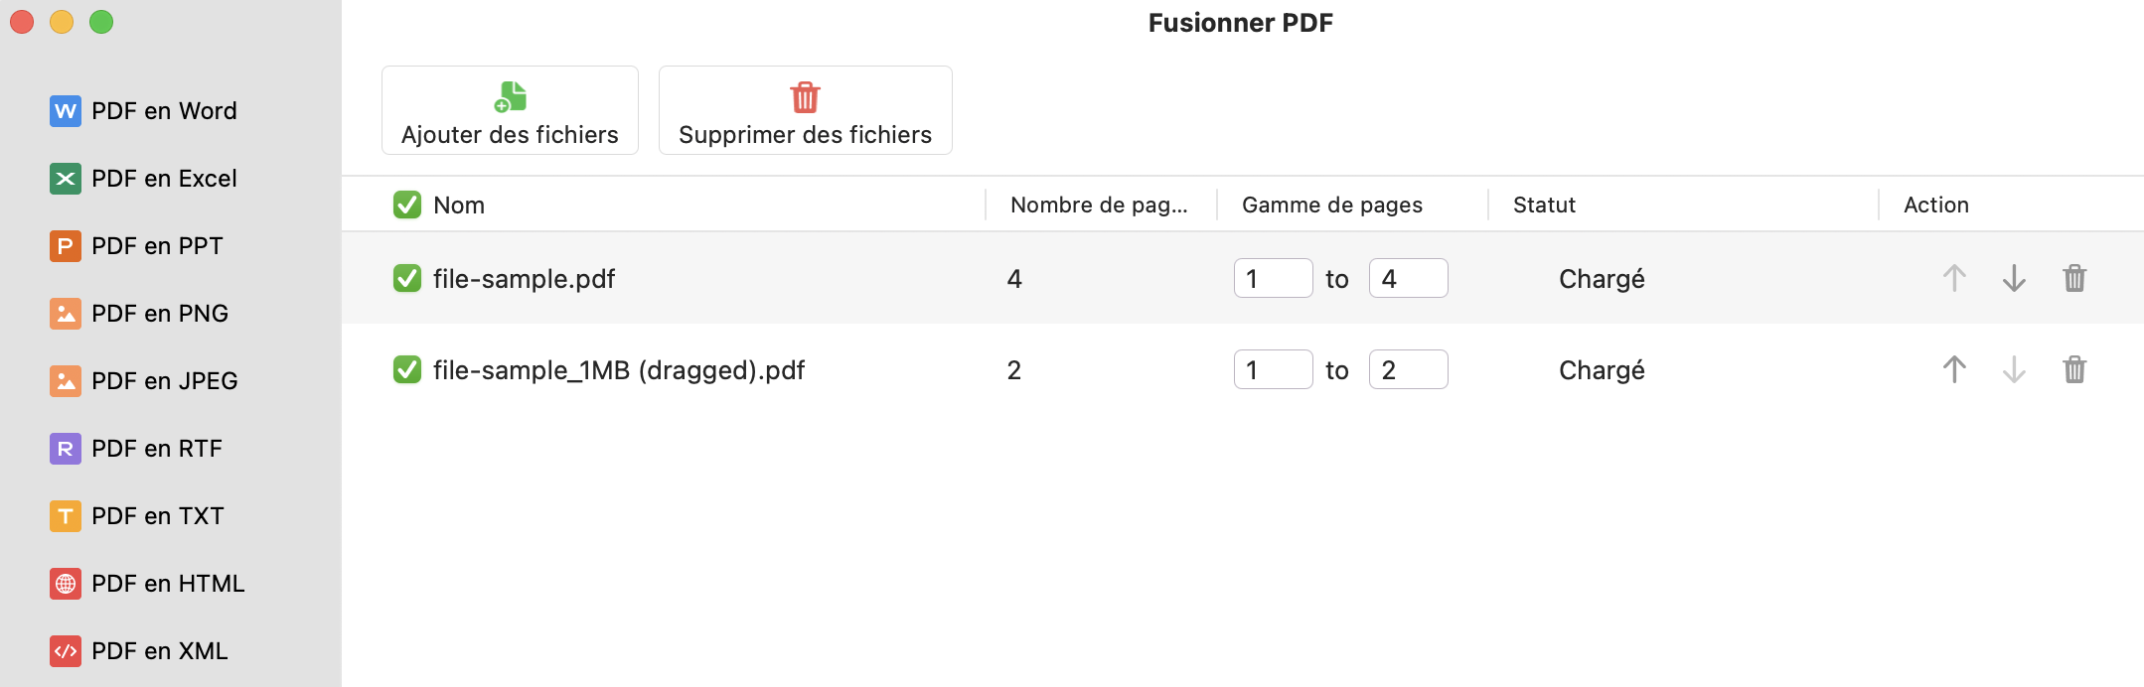Select the PDF en PPT converter
This screenshot has height=687, width=2144.
156,245
